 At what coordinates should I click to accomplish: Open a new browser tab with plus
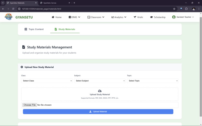[74, 3]
